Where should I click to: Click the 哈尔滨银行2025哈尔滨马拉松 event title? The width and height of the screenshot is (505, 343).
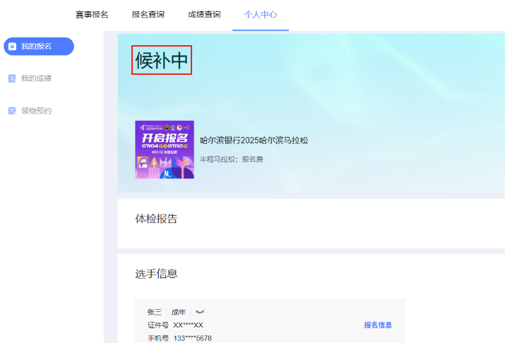point(254,140)
